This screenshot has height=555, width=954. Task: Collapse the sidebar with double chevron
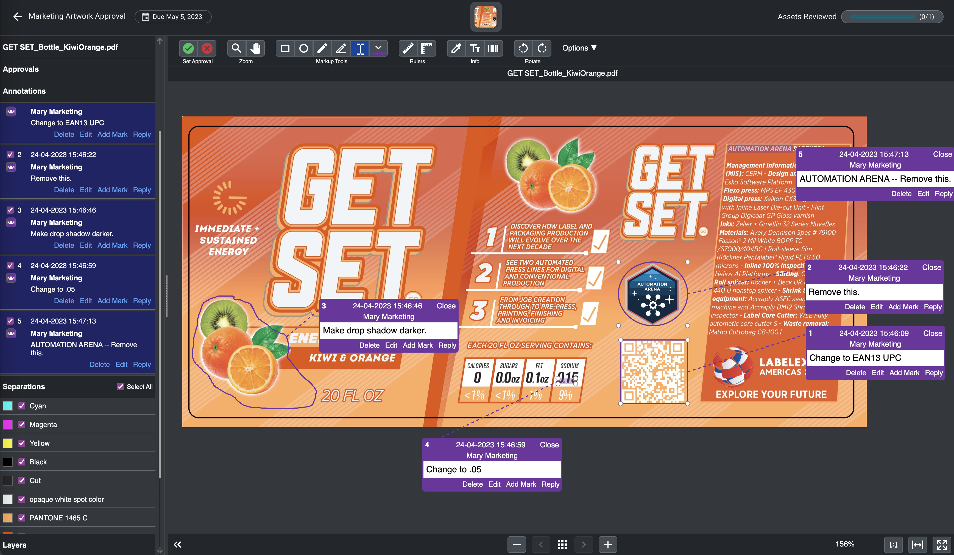point(177,544)
